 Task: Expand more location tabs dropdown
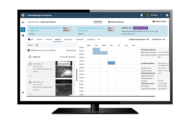click(99, 39)
